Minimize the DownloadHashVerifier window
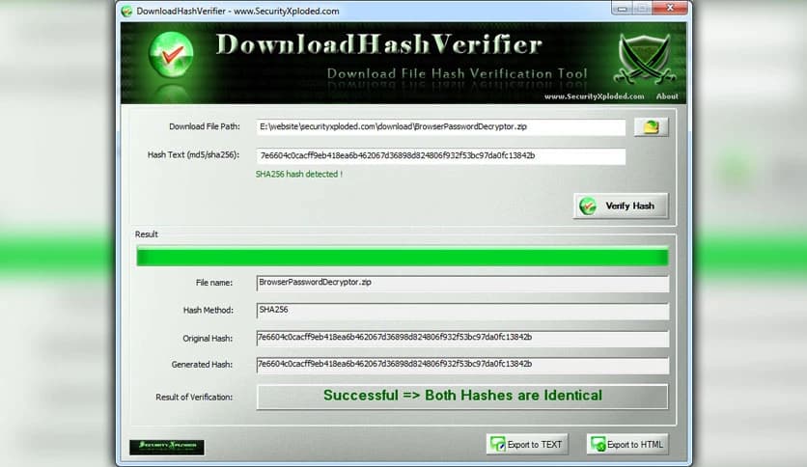 (x=623, y=8)
